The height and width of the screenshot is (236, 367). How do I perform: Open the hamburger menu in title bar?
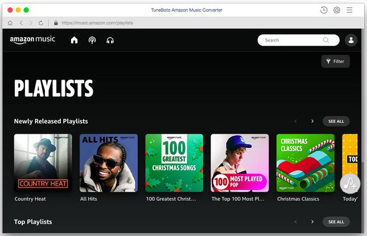tap(349, 10)
